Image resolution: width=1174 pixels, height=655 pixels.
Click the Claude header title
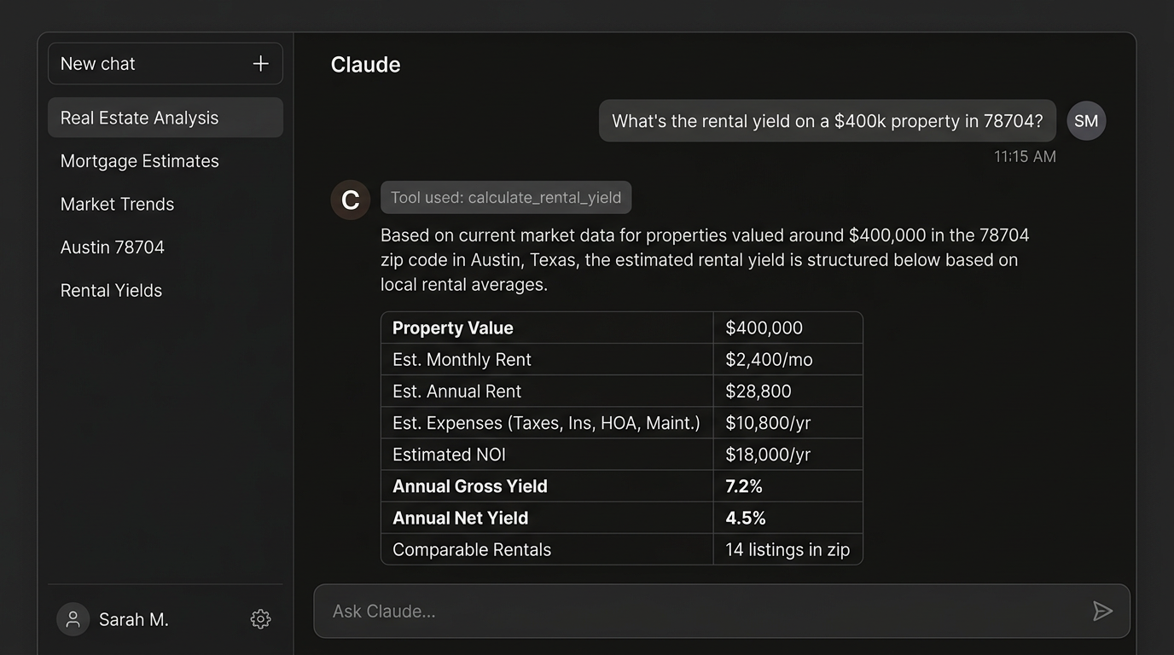click(365, 64)
